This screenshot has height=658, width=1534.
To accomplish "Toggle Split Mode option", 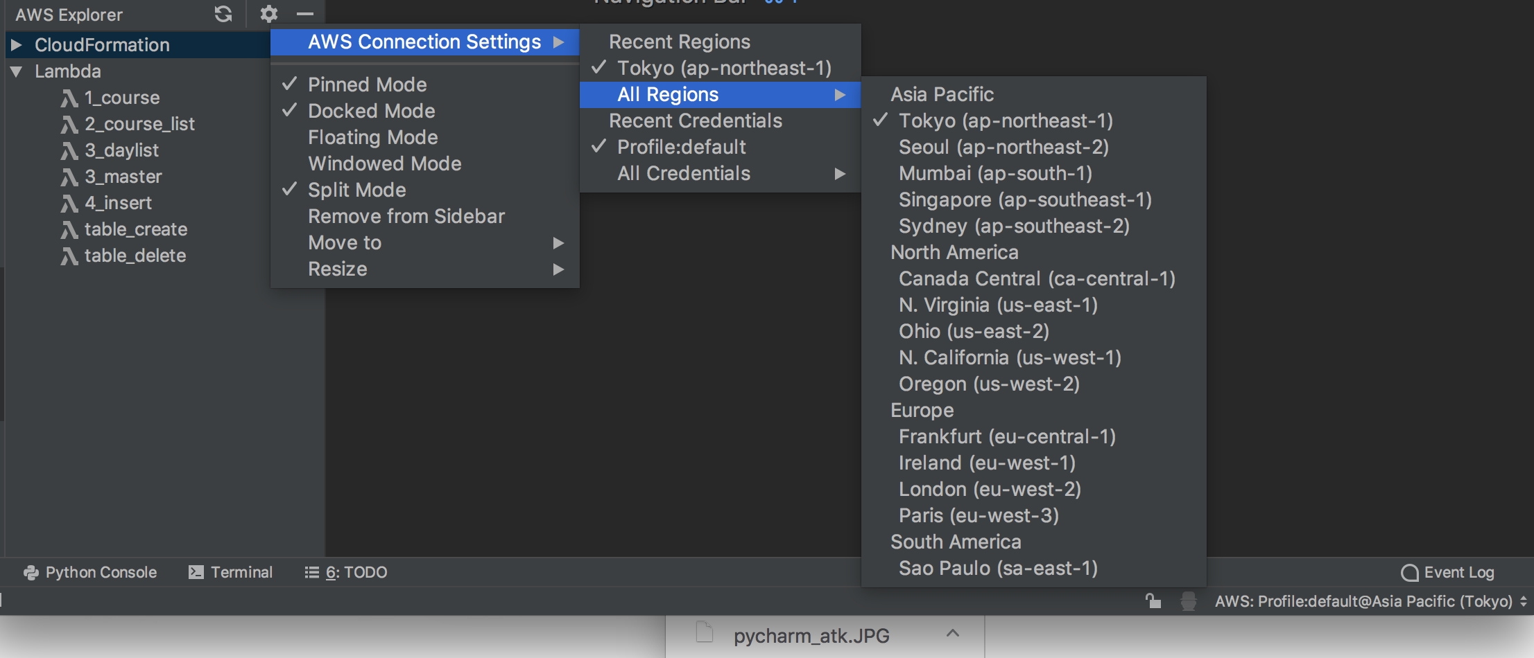I will click(x=424, y=190).
